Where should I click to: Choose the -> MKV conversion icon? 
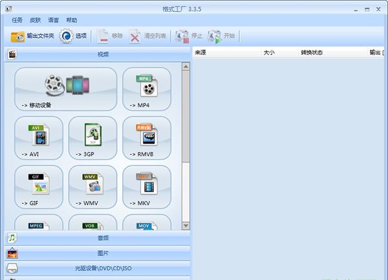[147, 187]
